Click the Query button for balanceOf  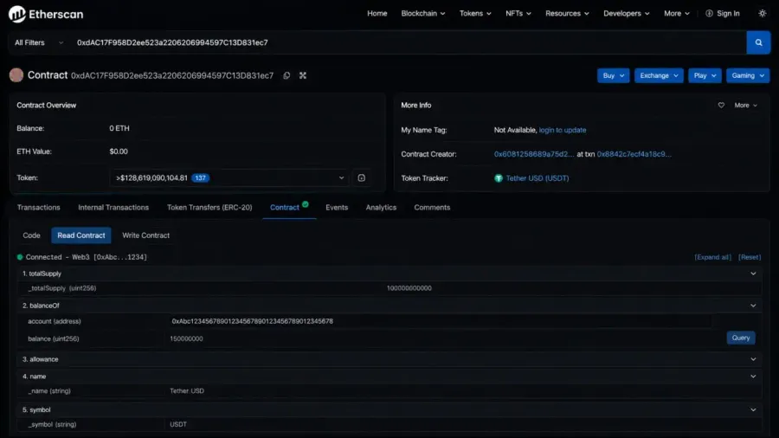pyautogui.click(x=740, y=338)
